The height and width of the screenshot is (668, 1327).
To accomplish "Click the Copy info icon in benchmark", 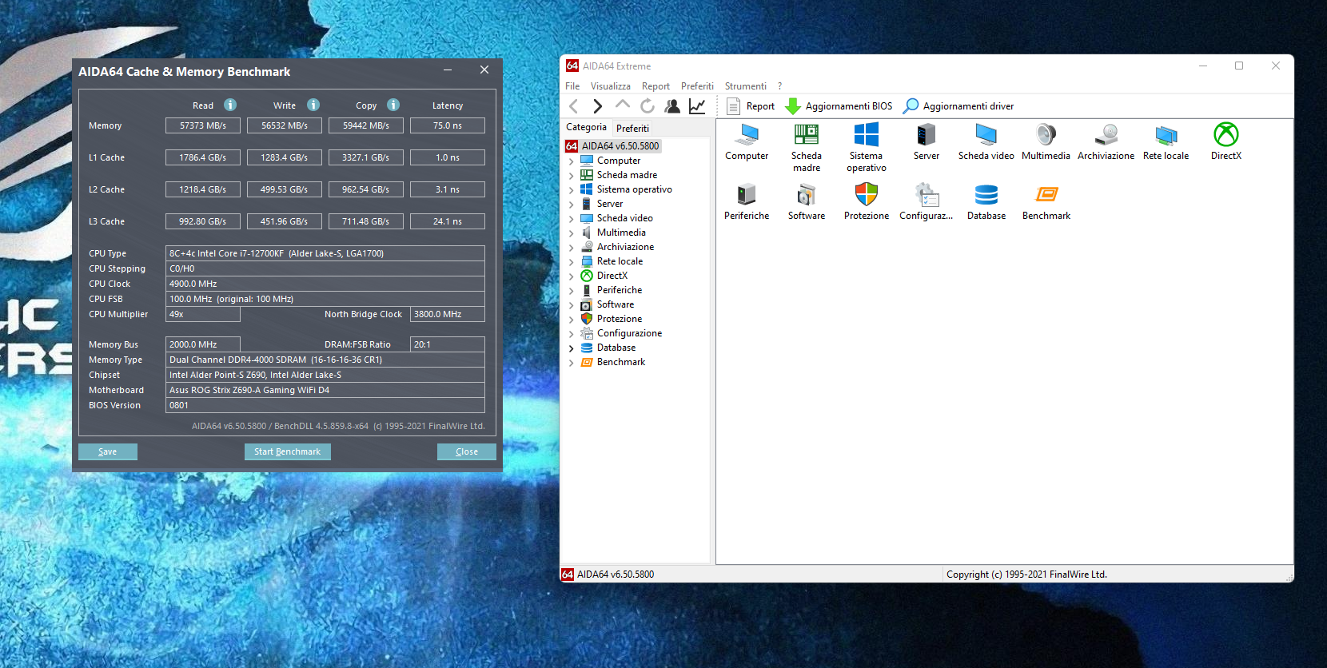I will (x=393, y=105).
